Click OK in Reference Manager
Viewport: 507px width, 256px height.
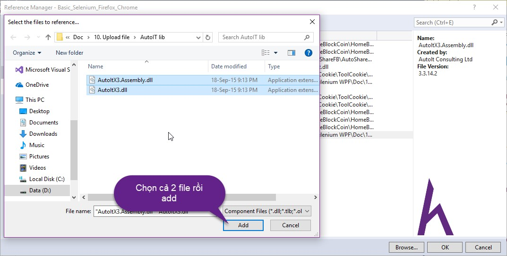point(445,248)
